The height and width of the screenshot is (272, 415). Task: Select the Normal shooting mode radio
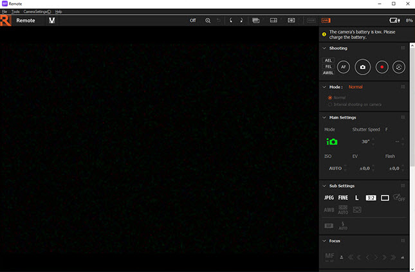pos(330,98)
